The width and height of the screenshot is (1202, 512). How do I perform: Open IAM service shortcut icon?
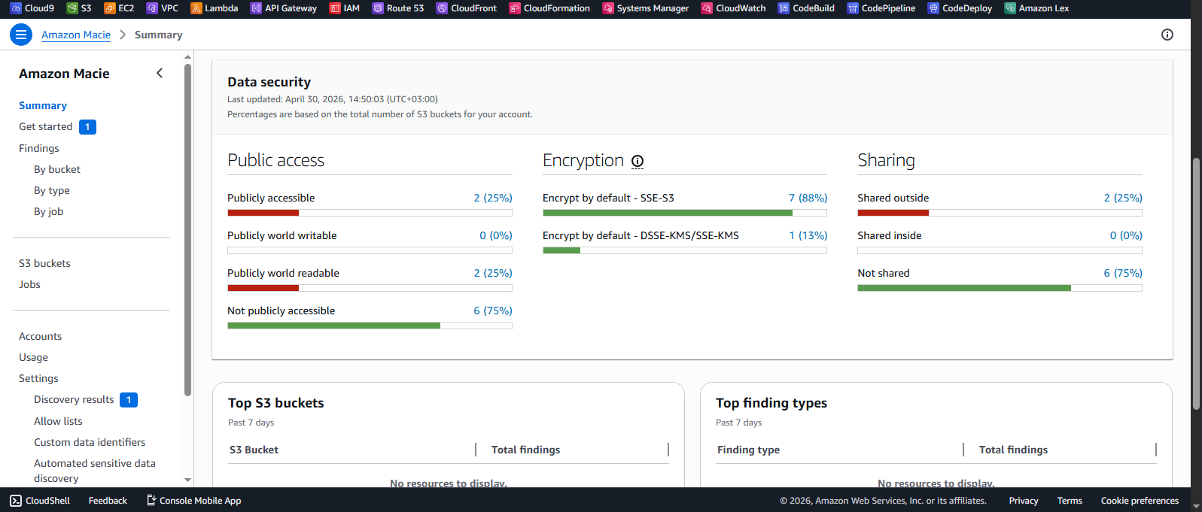pyautogui.click(x=335, y=8)
